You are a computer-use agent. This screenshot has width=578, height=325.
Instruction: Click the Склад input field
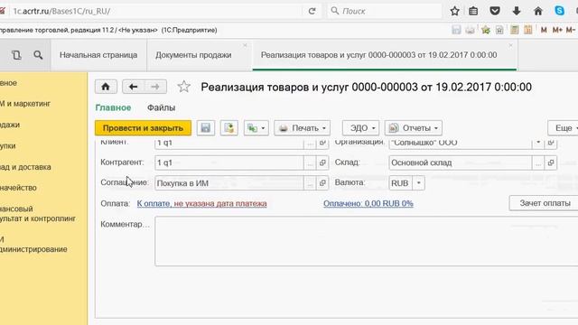coord(461,162)
